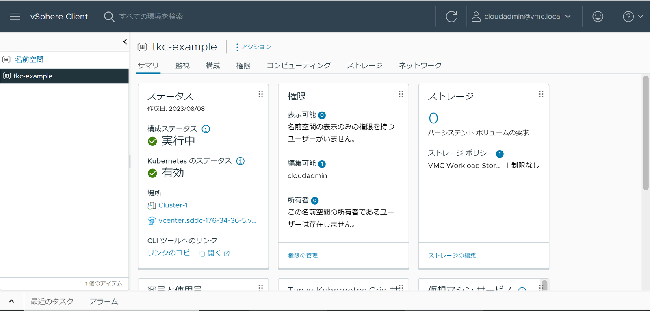Click the large 0 persistent volume count

pos(433,118)
